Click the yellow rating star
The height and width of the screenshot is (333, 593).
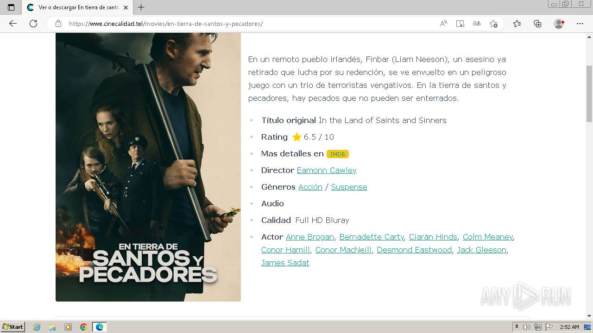point(297,137)
